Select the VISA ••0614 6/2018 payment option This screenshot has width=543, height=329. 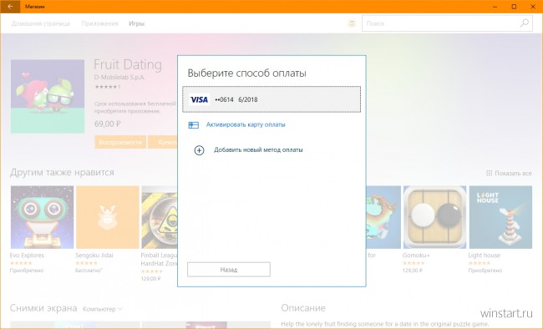[x=271, y=99]
